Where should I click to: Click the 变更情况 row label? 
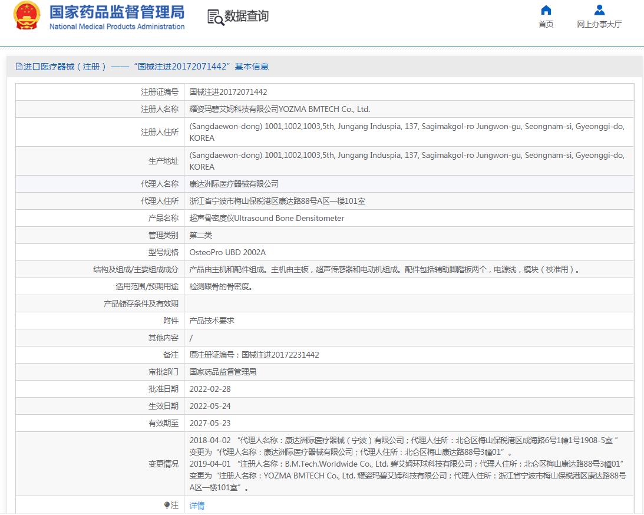pyautogui.click(x=163, y=464)
